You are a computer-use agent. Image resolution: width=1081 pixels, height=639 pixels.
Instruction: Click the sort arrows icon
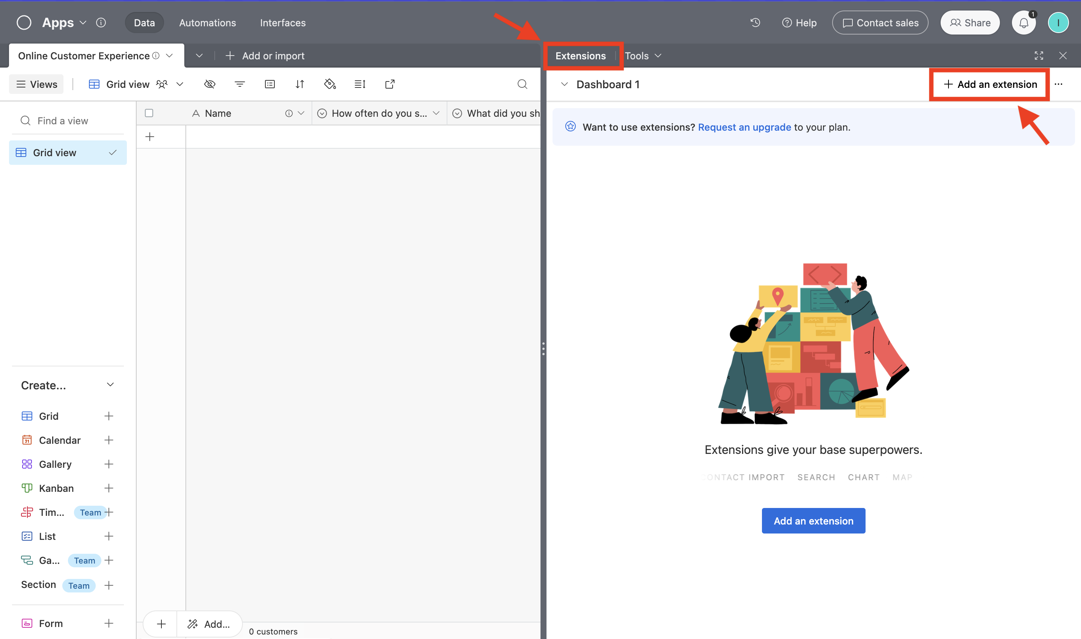[x=300, y=84]
